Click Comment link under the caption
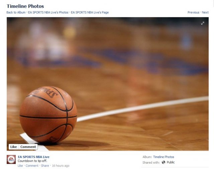The width and height of the screenshot is (214, 169). [32, 166]
